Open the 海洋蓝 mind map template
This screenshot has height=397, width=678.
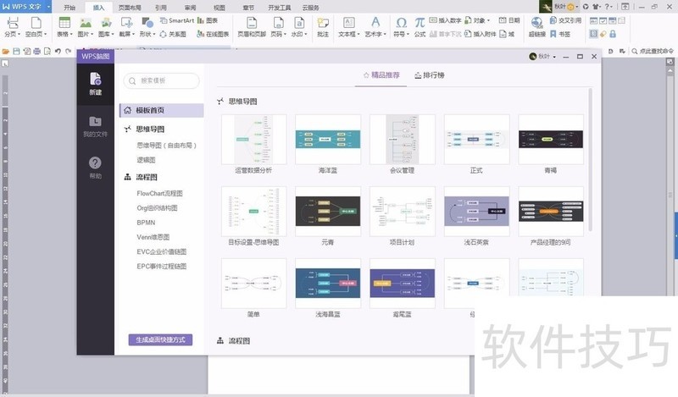point(328,140)
